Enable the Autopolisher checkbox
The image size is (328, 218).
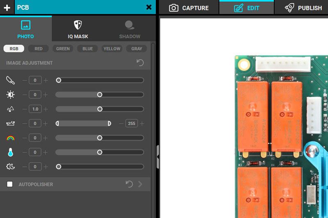[x=10, y=184]
